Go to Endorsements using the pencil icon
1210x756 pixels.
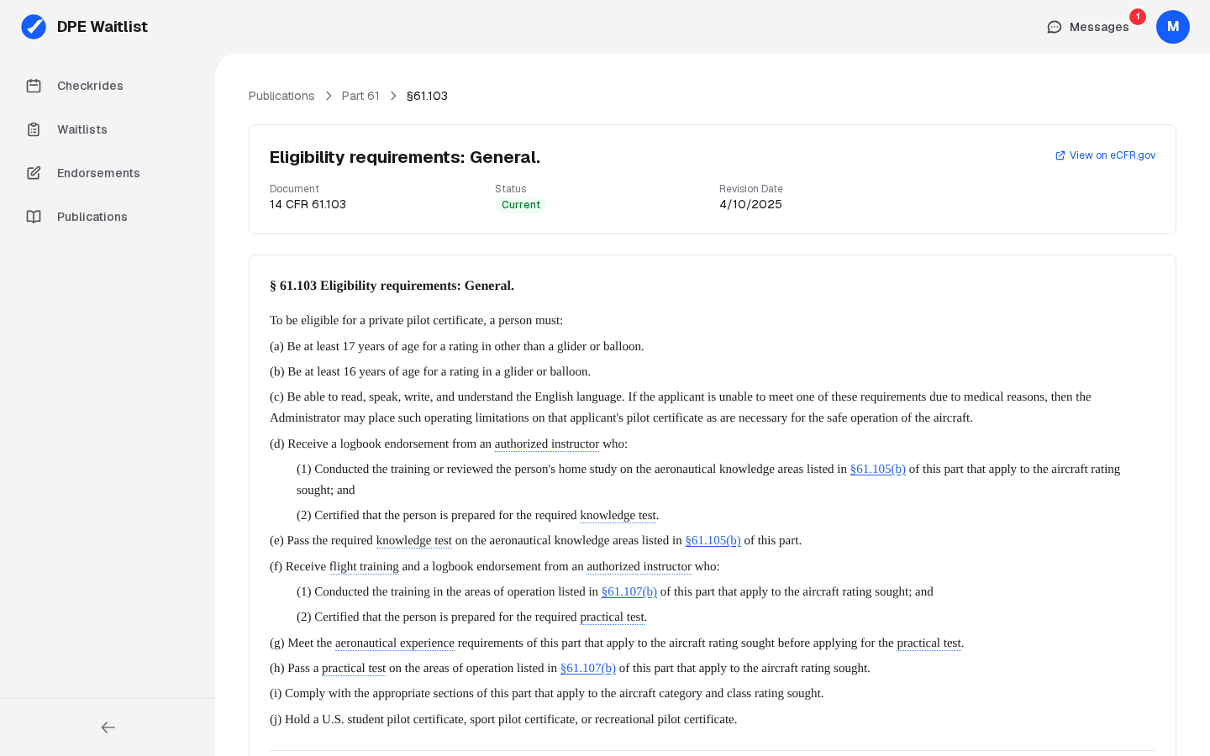pos(34,173)
